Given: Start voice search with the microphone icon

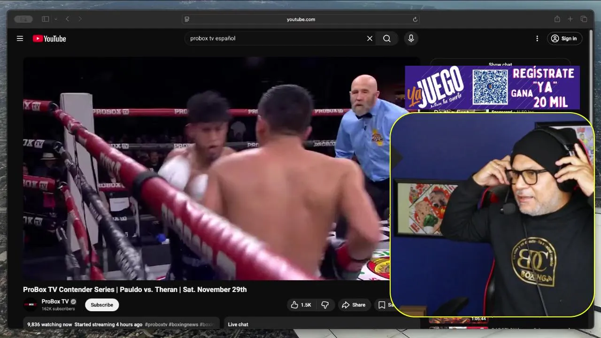Looking at the screenshot, I should pos(411,38).
